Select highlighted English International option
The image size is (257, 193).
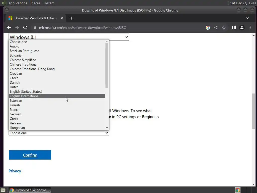point(57,96)
